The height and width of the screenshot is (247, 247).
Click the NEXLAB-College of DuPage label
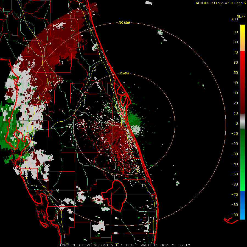click(x=220, y=3)
